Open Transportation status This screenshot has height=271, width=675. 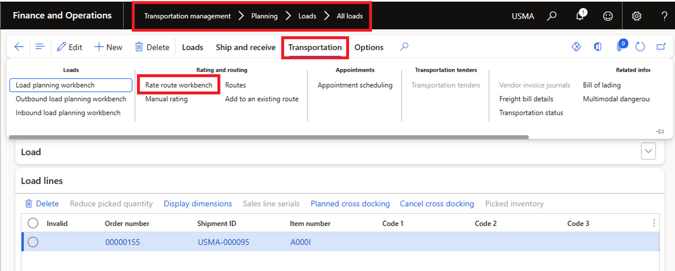point(531,113)
